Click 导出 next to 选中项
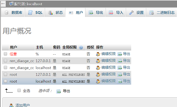This screenshot has width=177, height=107. pyautogui.click(x=66, y=91)
